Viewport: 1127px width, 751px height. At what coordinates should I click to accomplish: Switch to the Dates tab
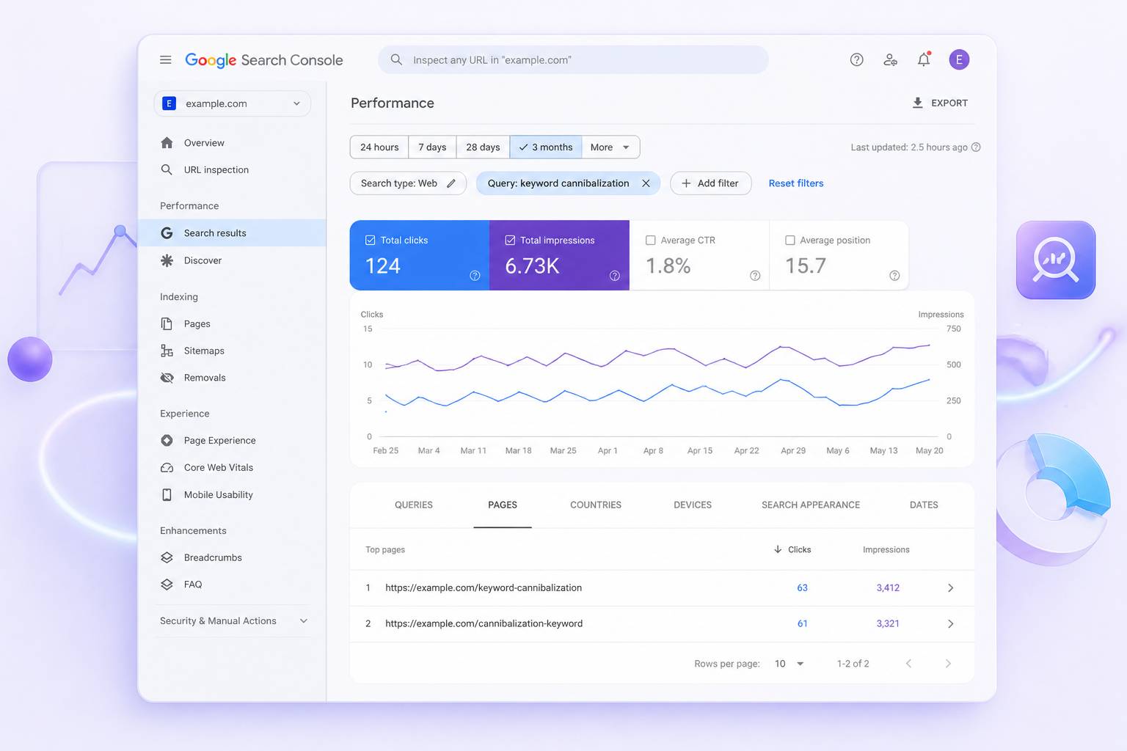coord(924,505)
